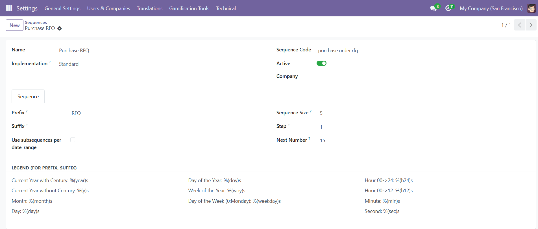
Task: Open the Users & Companies menu
Action: point(108,8)
